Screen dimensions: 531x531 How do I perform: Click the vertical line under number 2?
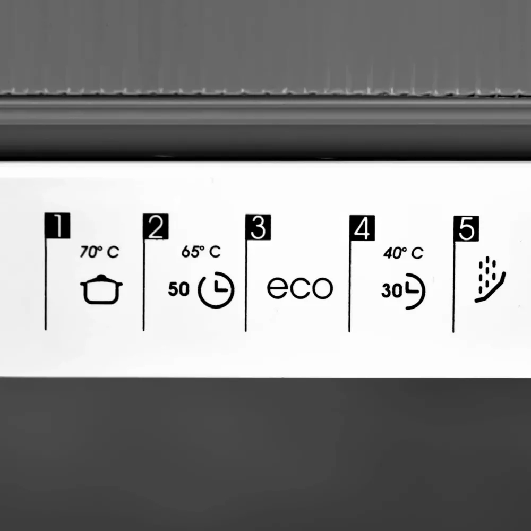143,285
